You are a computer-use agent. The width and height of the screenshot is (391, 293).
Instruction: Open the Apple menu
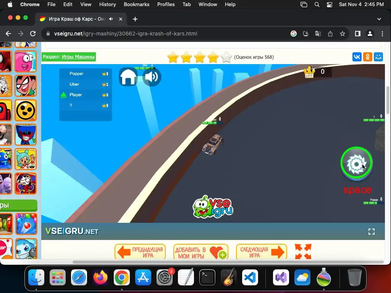(x=10, y=5)
